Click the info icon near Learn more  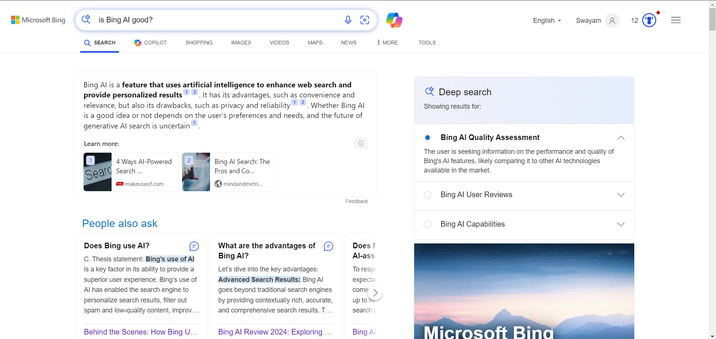pos(360,143)
